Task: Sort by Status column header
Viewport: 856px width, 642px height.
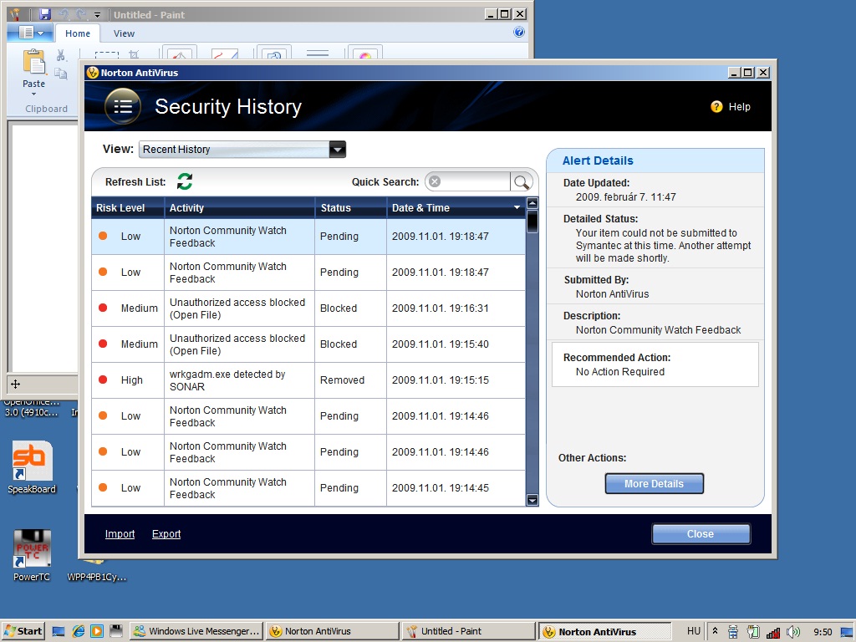Action: click(350, 207)
